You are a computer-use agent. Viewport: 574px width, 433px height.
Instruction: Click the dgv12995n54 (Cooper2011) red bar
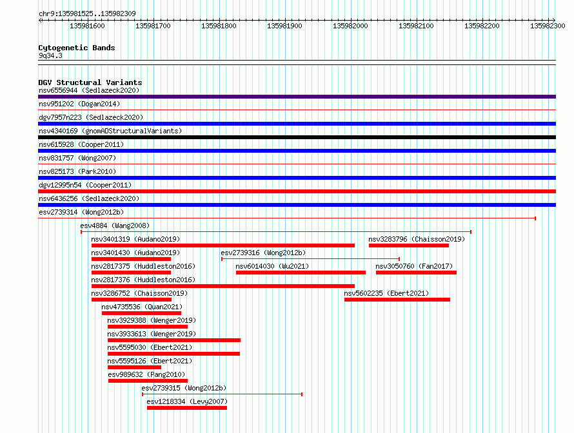pos(297,191)
